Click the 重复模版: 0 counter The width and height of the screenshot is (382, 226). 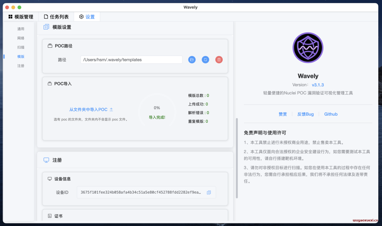tap(198, 121)
